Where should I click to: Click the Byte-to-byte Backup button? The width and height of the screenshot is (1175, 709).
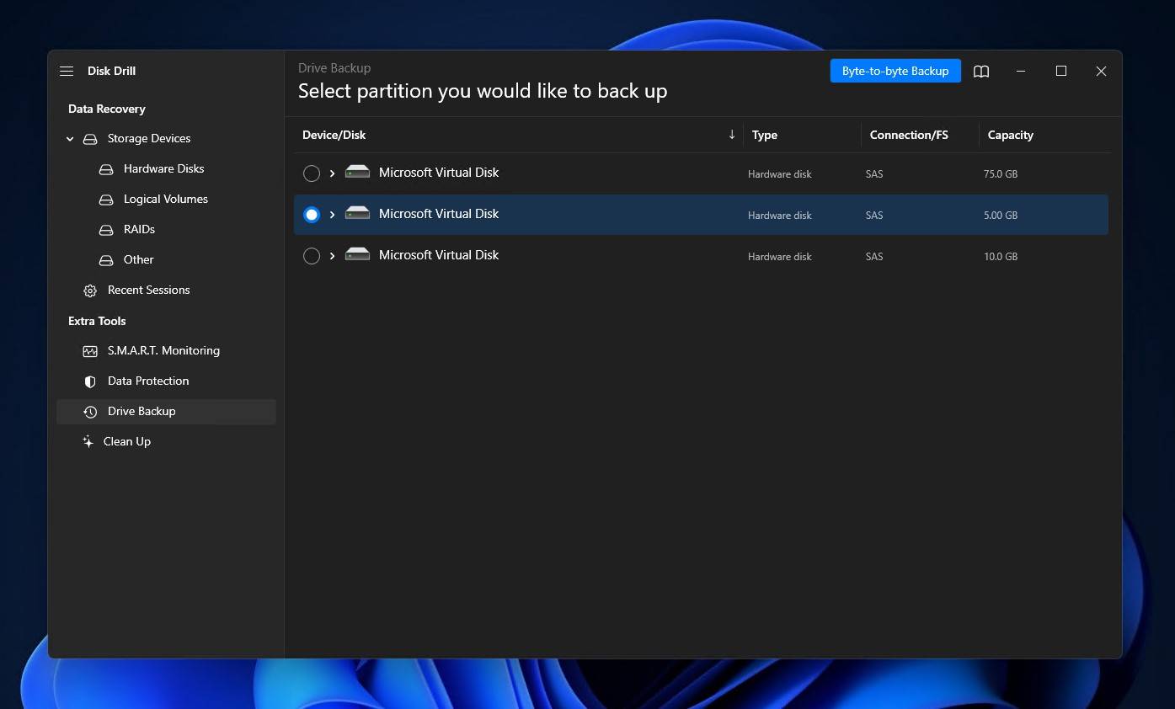tap(895, 72)
